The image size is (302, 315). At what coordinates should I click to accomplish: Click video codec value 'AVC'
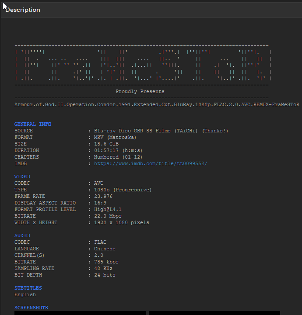click(x=98, y=183)
